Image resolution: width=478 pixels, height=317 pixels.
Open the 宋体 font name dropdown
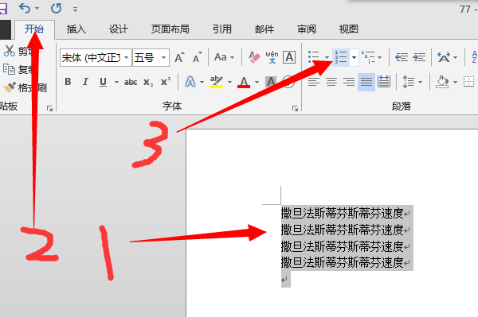[126, 57]
